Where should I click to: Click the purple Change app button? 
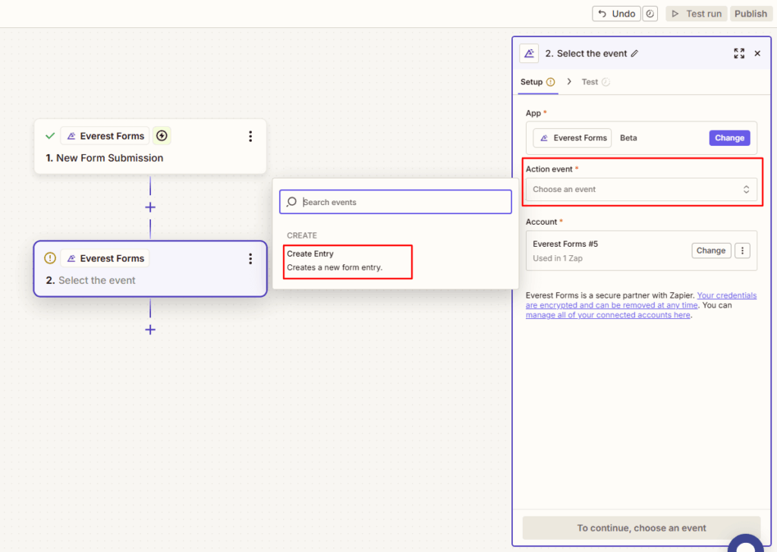[729, 138]
